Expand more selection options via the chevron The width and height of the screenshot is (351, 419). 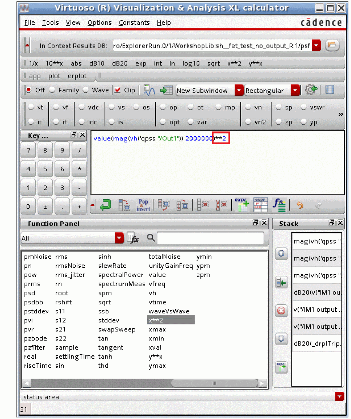pos(340,114)
